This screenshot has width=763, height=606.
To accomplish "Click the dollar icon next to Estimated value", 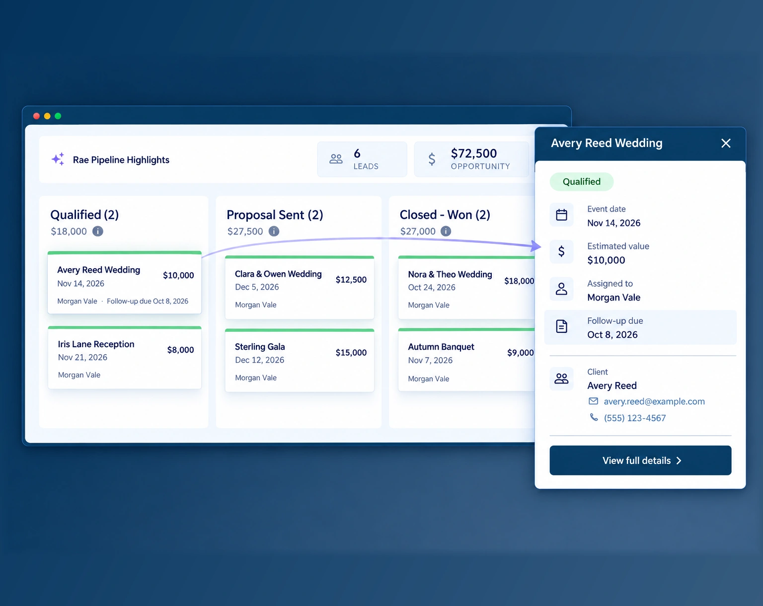I will [x=561, y=251].
